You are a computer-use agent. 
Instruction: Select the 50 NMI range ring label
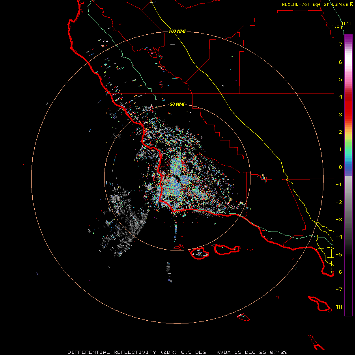tap(177, 104)
